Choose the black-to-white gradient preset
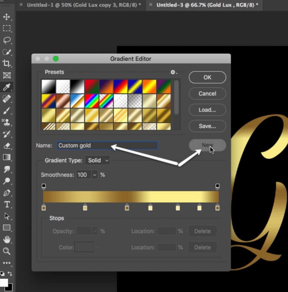 click(77, 87)
